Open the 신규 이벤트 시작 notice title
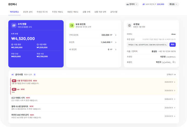This screenshot has height=127, width=187. coord(18,98)
